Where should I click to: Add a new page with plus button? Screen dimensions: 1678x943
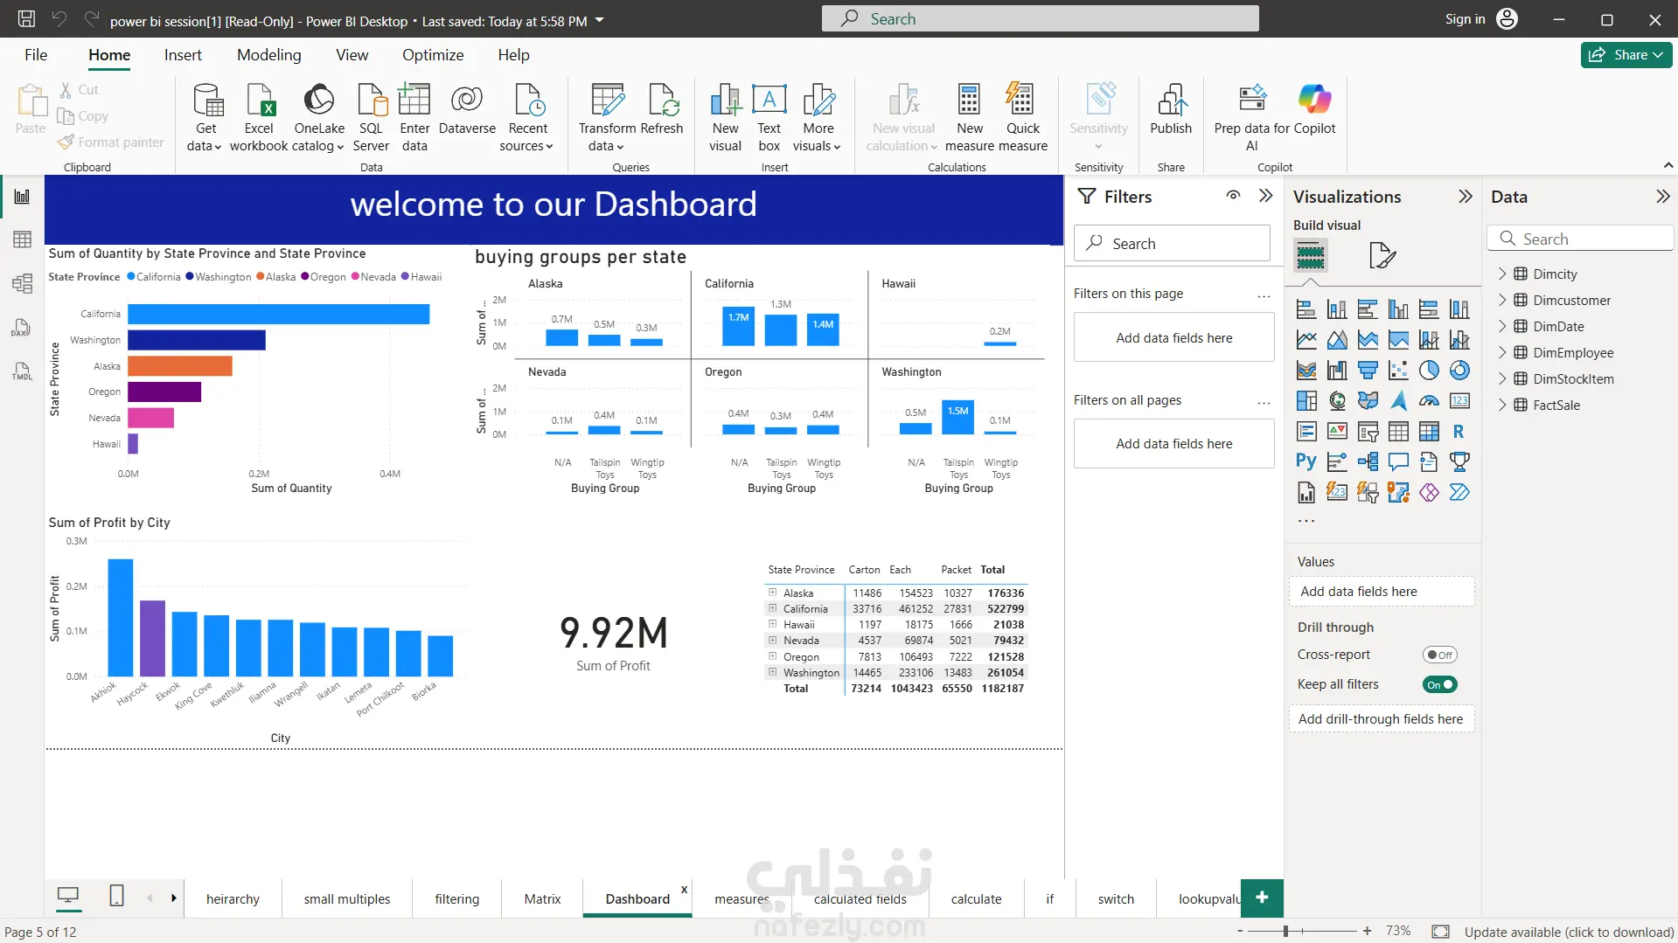point(1261,898)
